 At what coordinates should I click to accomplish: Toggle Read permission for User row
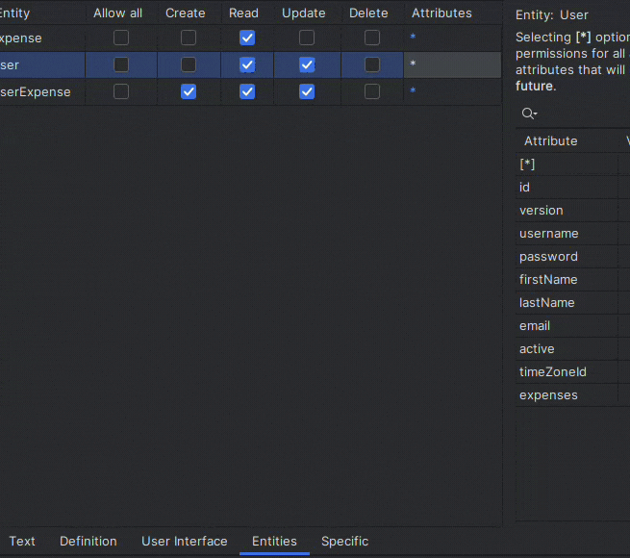pyautogui.click(x=247, y=64)
